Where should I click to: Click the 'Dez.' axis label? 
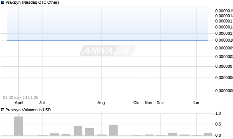161,103
